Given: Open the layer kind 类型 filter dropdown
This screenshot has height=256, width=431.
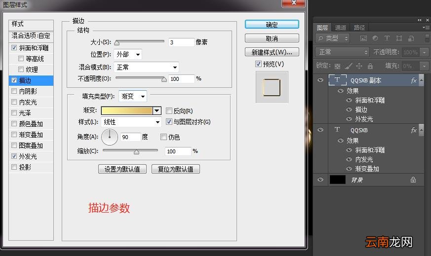Looking at the screenshot, I should pyautogui.click(x=332, y=38).
